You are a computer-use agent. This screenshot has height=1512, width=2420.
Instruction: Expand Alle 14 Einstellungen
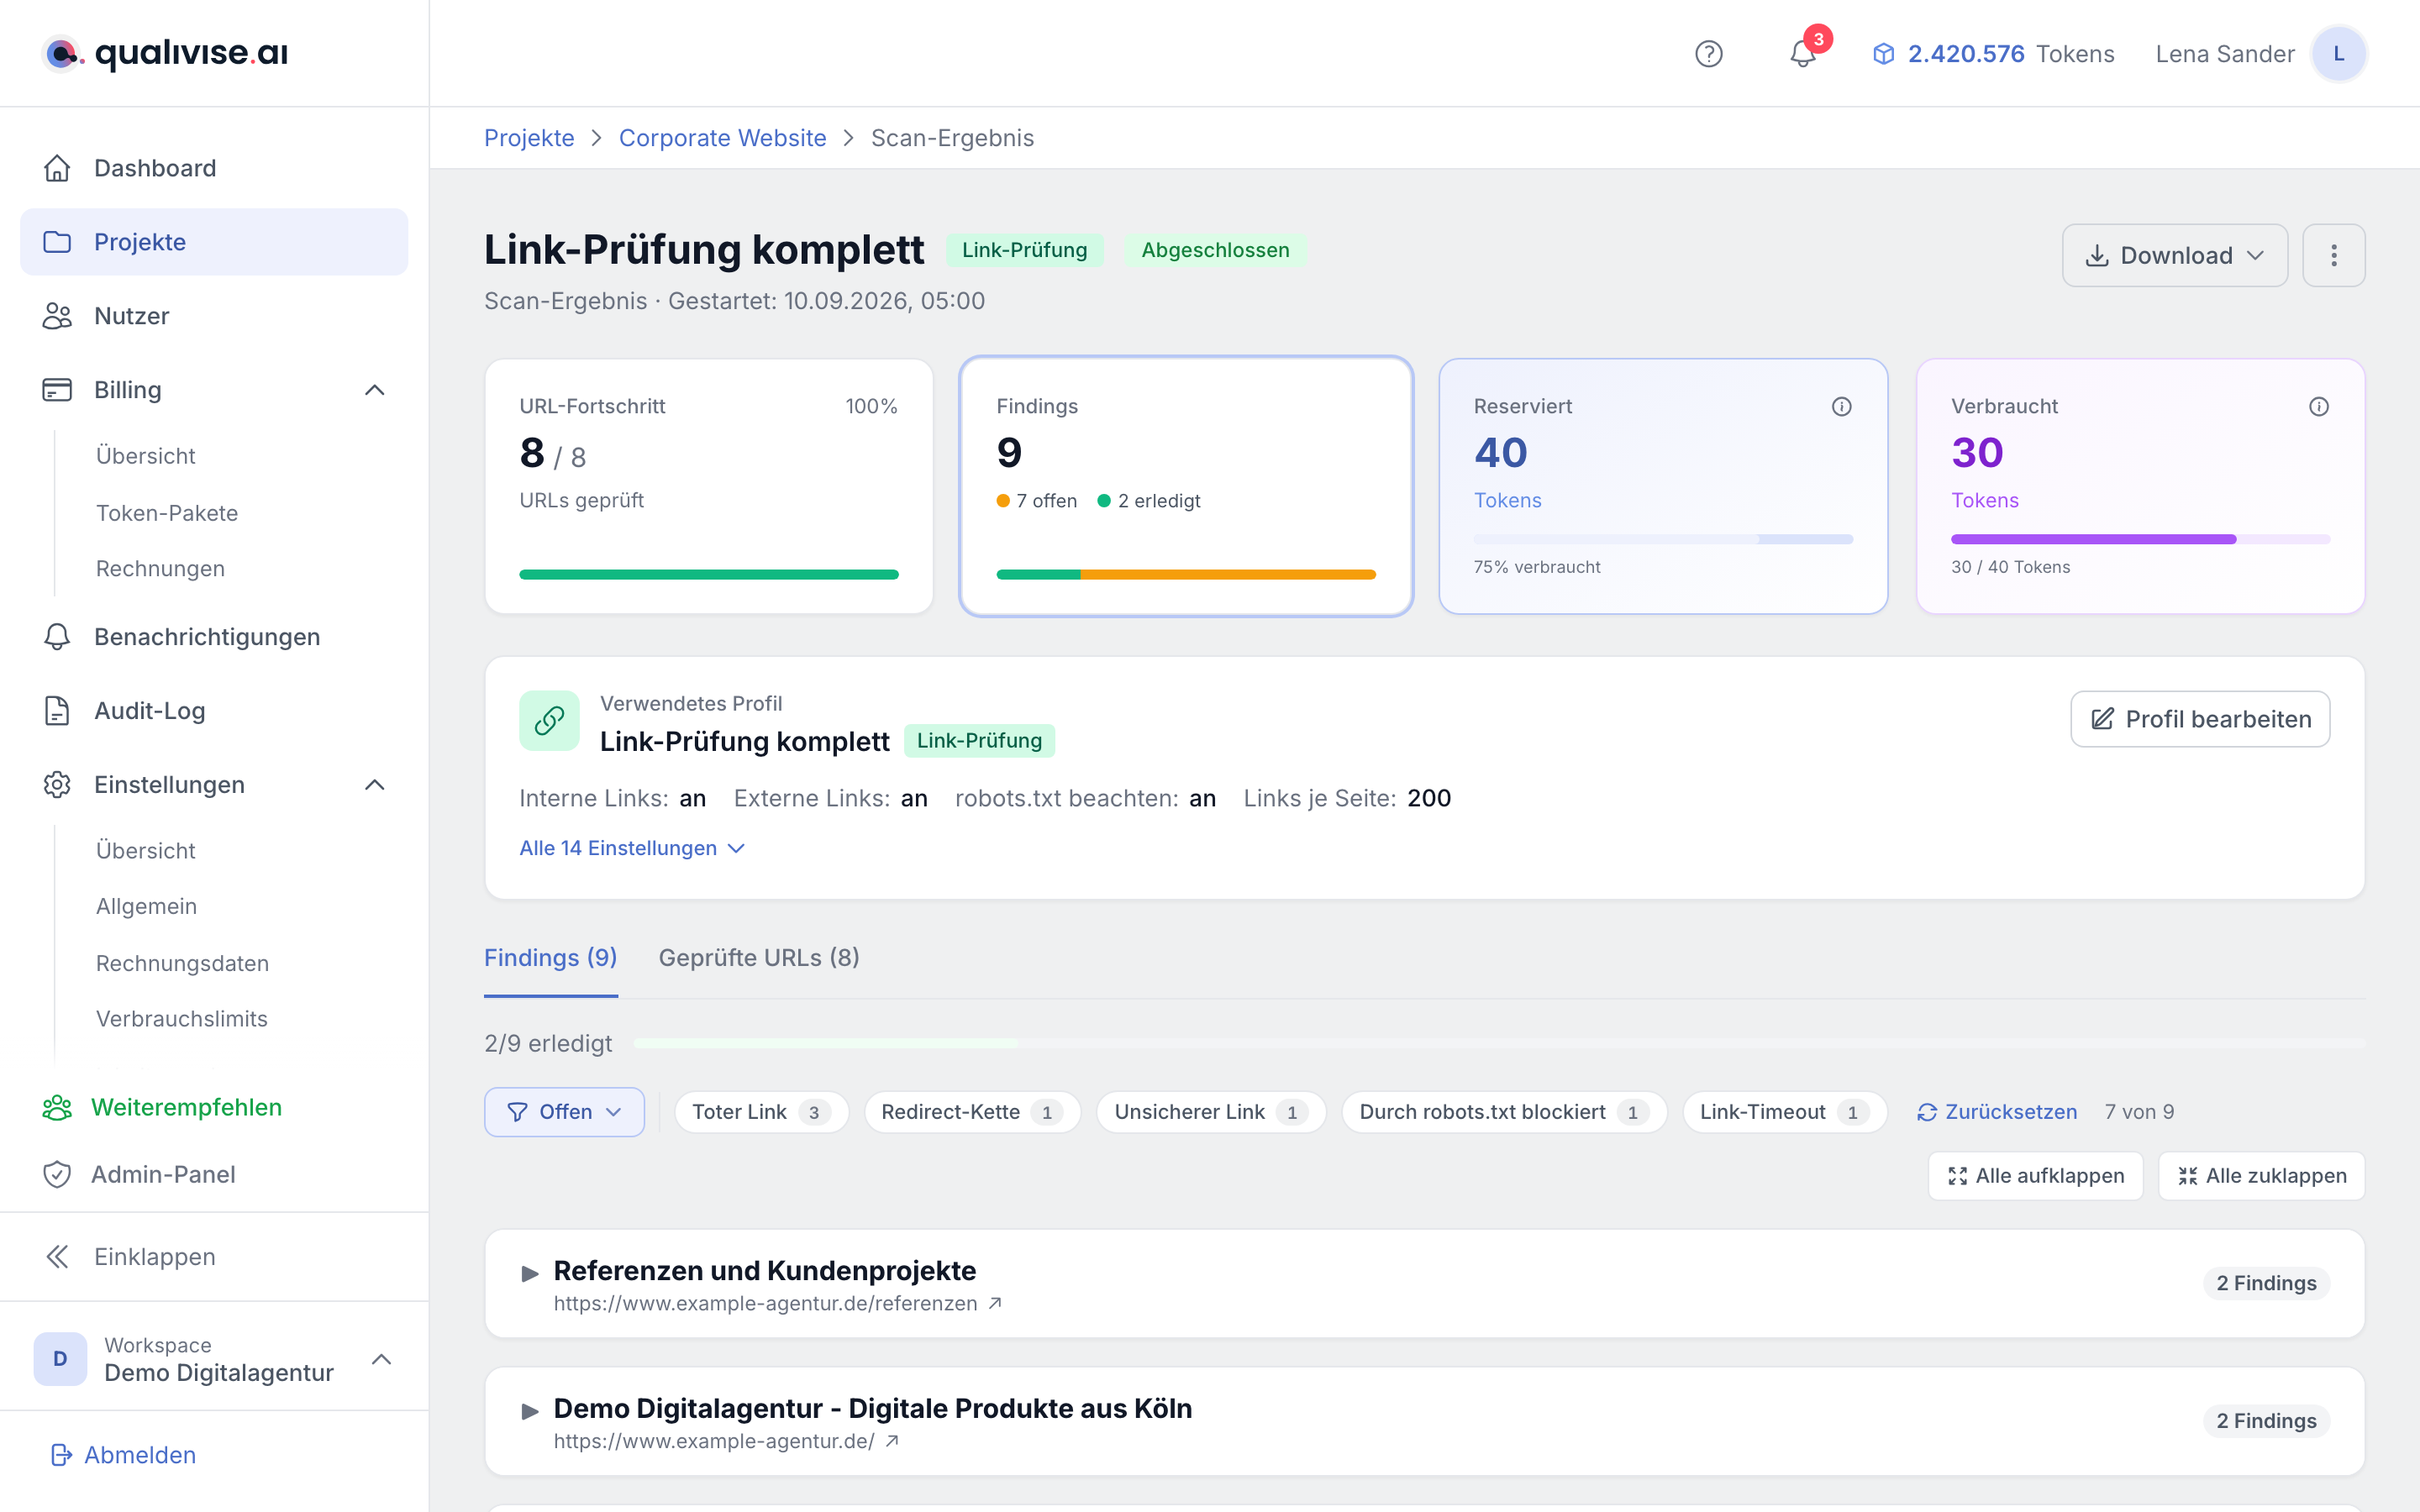(x=632, y=848)
